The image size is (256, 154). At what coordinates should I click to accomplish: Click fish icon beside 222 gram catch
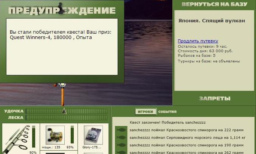tap(121, 130)
